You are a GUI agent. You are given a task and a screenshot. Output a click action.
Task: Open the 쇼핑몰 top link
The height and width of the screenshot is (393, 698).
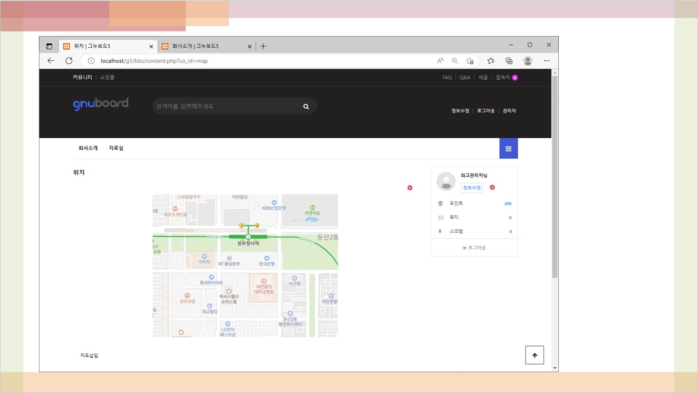[x=107, y=77]
